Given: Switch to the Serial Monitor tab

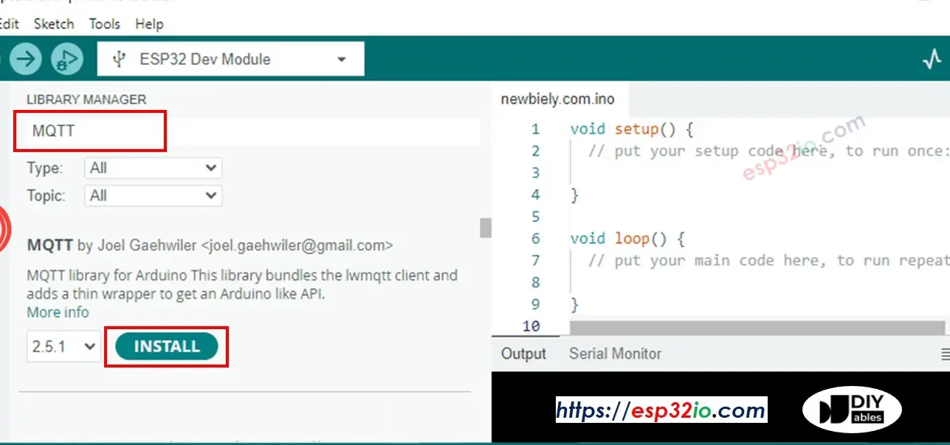Looking at the screenshot, I should point(615,353).
